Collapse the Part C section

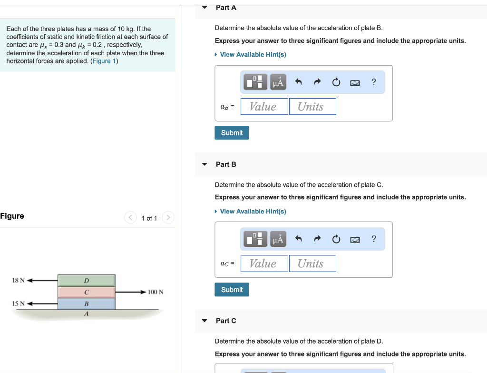click(204, 321)
